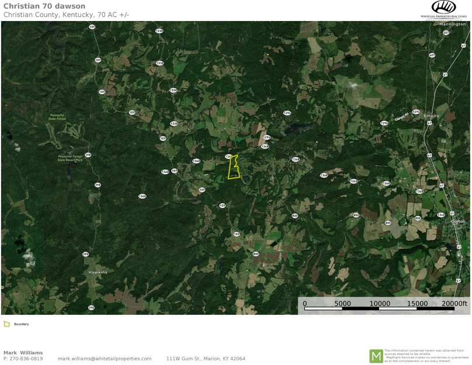Open the mark.williams@whitetailproperties.com email link

tap(105, 359)
